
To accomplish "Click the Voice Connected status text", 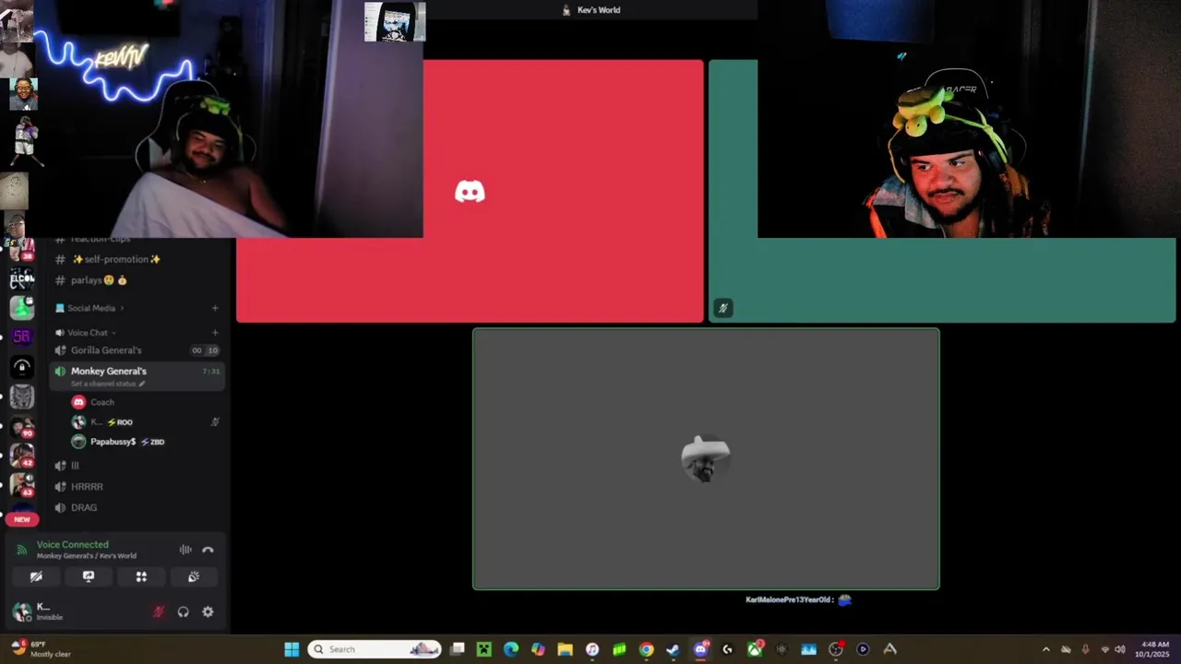I will coord(72,545).
